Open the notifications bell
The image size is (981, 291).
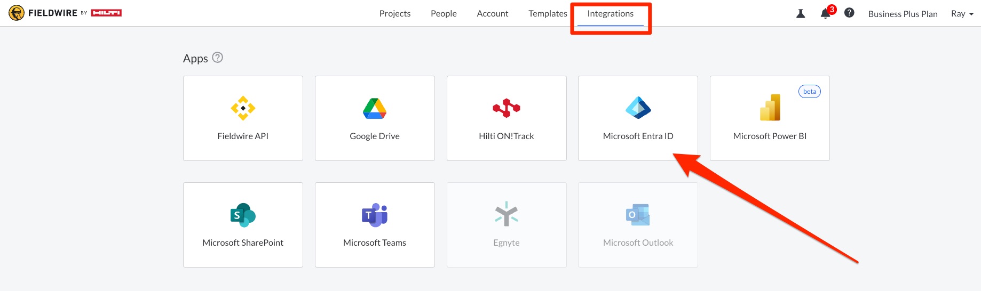point(825,14)
